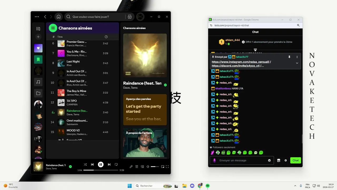The width and height of the screenshot is (337, 190).
Task: Open the Spotify profile avatar menu
Action: tap(140, 17)
